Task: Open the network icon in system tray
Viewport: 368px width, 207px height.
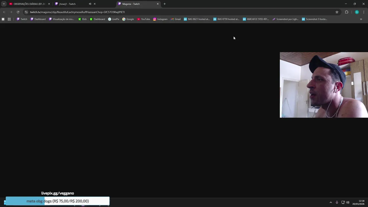Action: 343,202
